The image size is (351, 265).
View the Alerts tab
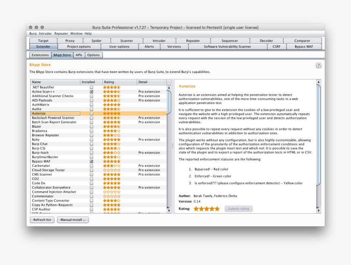click(149, 46)
